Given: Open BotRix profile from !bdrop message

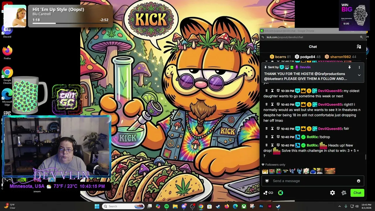Looking at the screenshot, I should [x=312, y=137].
